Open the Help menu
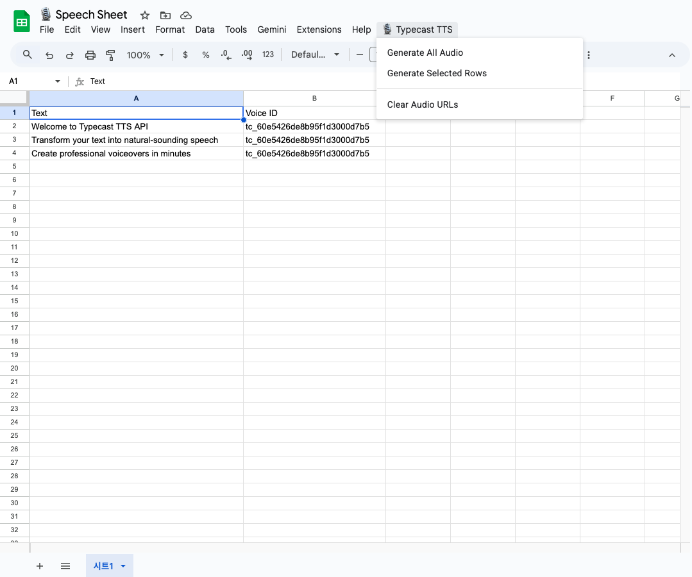 (362, 29)
